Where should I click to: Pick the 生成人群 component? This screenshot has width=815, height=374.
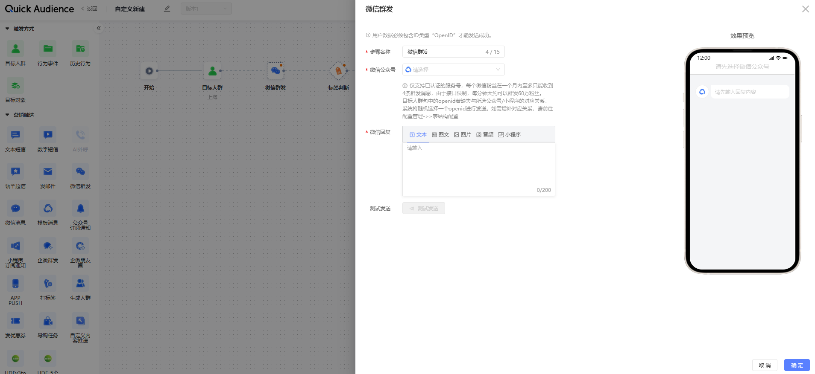80,283
